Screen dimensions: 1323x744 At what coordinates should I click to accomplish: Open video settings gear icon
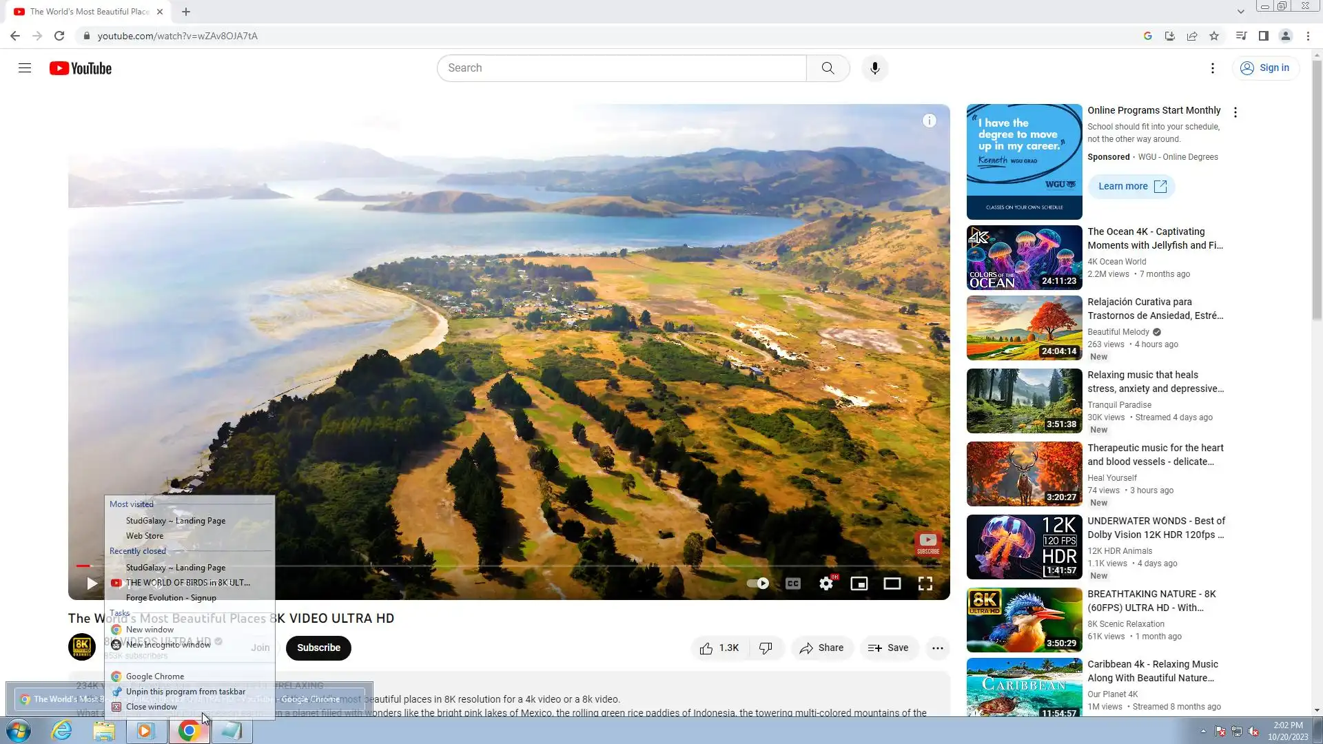[x=825, y=583]
